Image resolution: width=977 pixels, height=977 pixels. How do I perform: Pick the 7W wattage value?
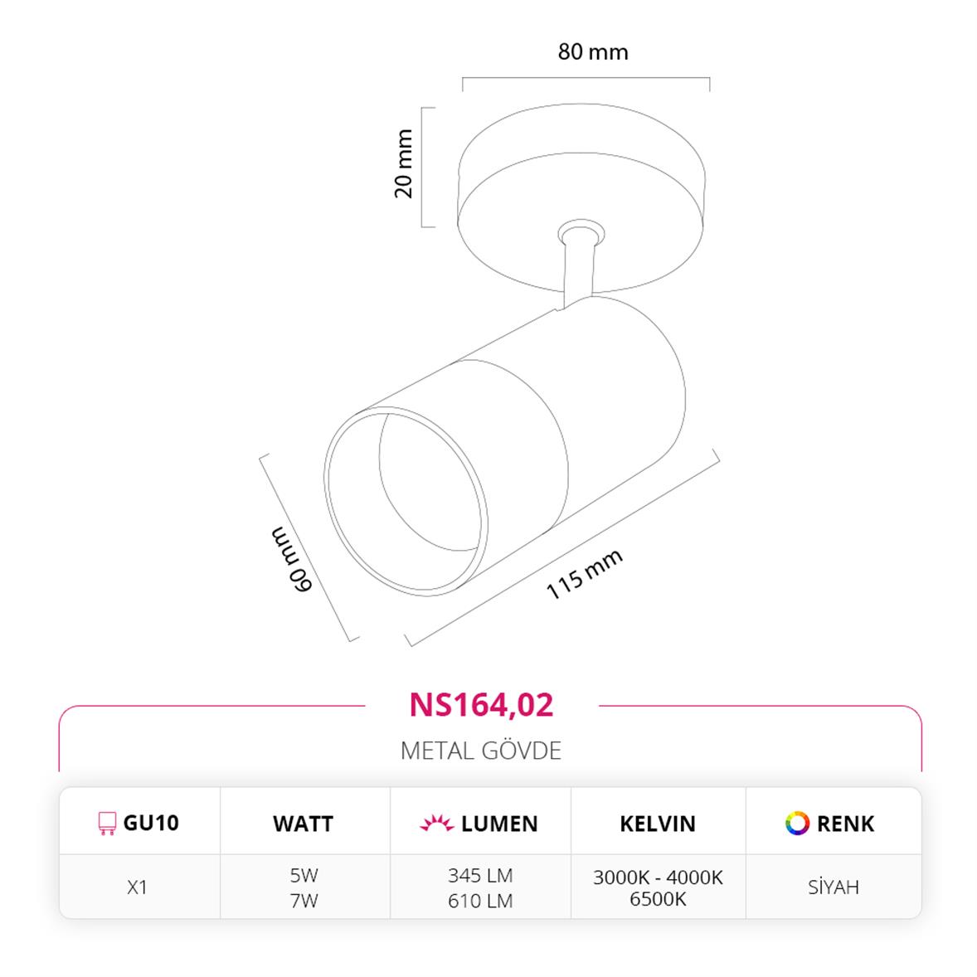[304, 900]
